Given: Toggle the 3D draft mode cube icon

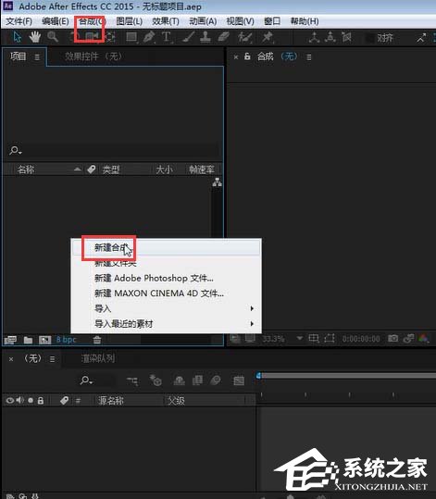Looking at the screenshot, I should coord(156,380).
